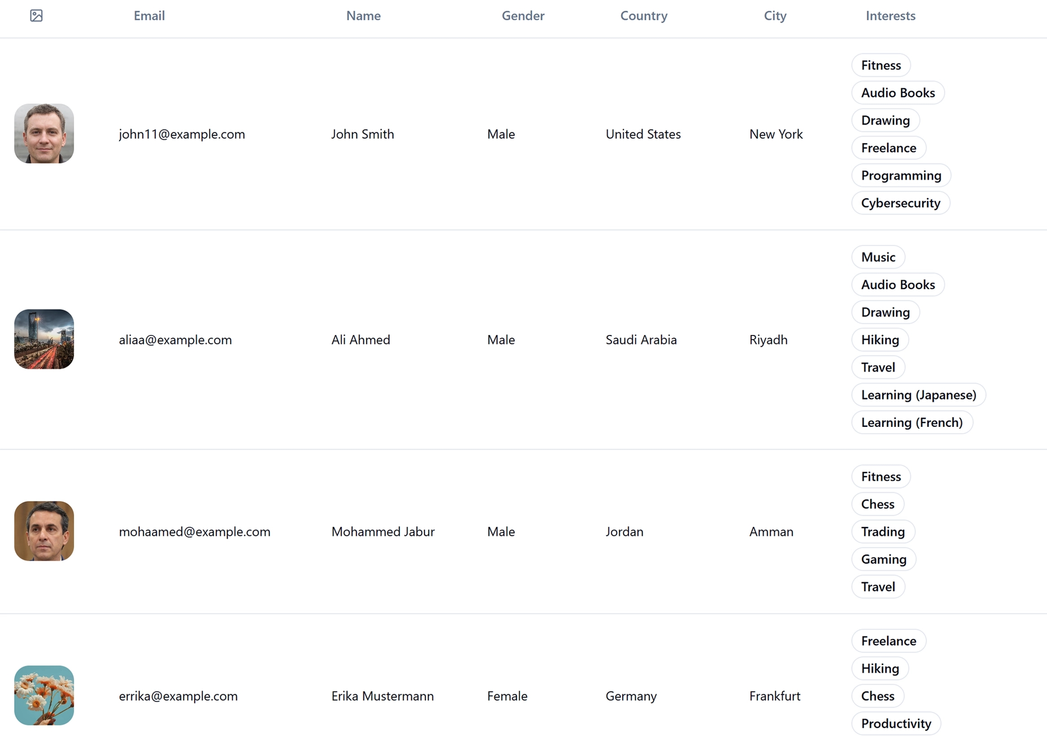
Task: Click Ali Ahmed's profile photo
Action: point(44,339)
